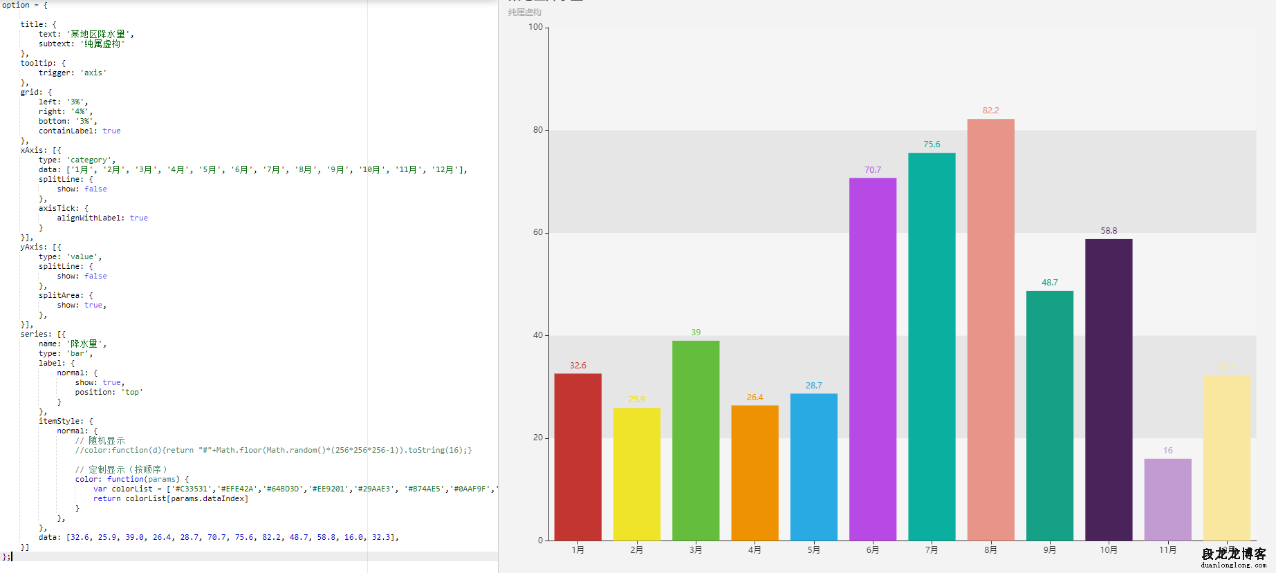Click the itemStyle: { code line
The width and height of the screenshot is (1276, 573).
[x=66, y=421]
